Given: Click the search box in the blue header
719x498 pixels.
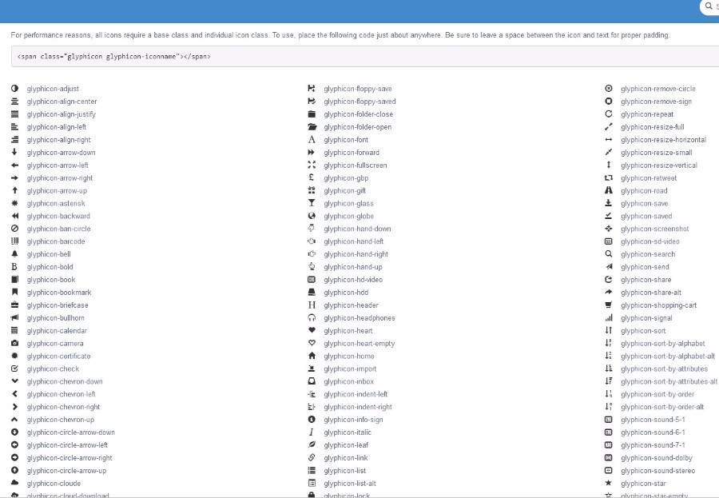Looking at the screenshot, I should point(710,7).
